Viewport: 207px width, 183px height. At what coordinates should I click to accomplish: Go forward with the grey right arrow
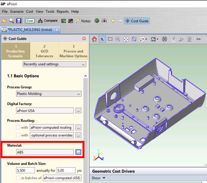tap(120, 21)
